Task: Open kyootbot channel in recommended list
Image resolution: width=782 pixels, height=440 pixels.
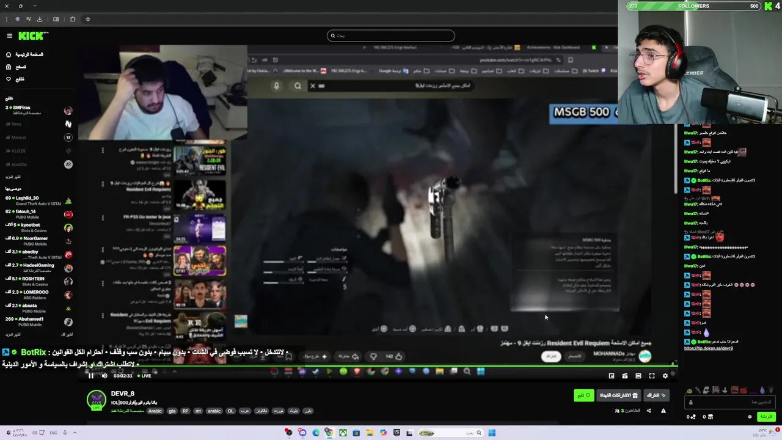Action: (x=38, y=227)
